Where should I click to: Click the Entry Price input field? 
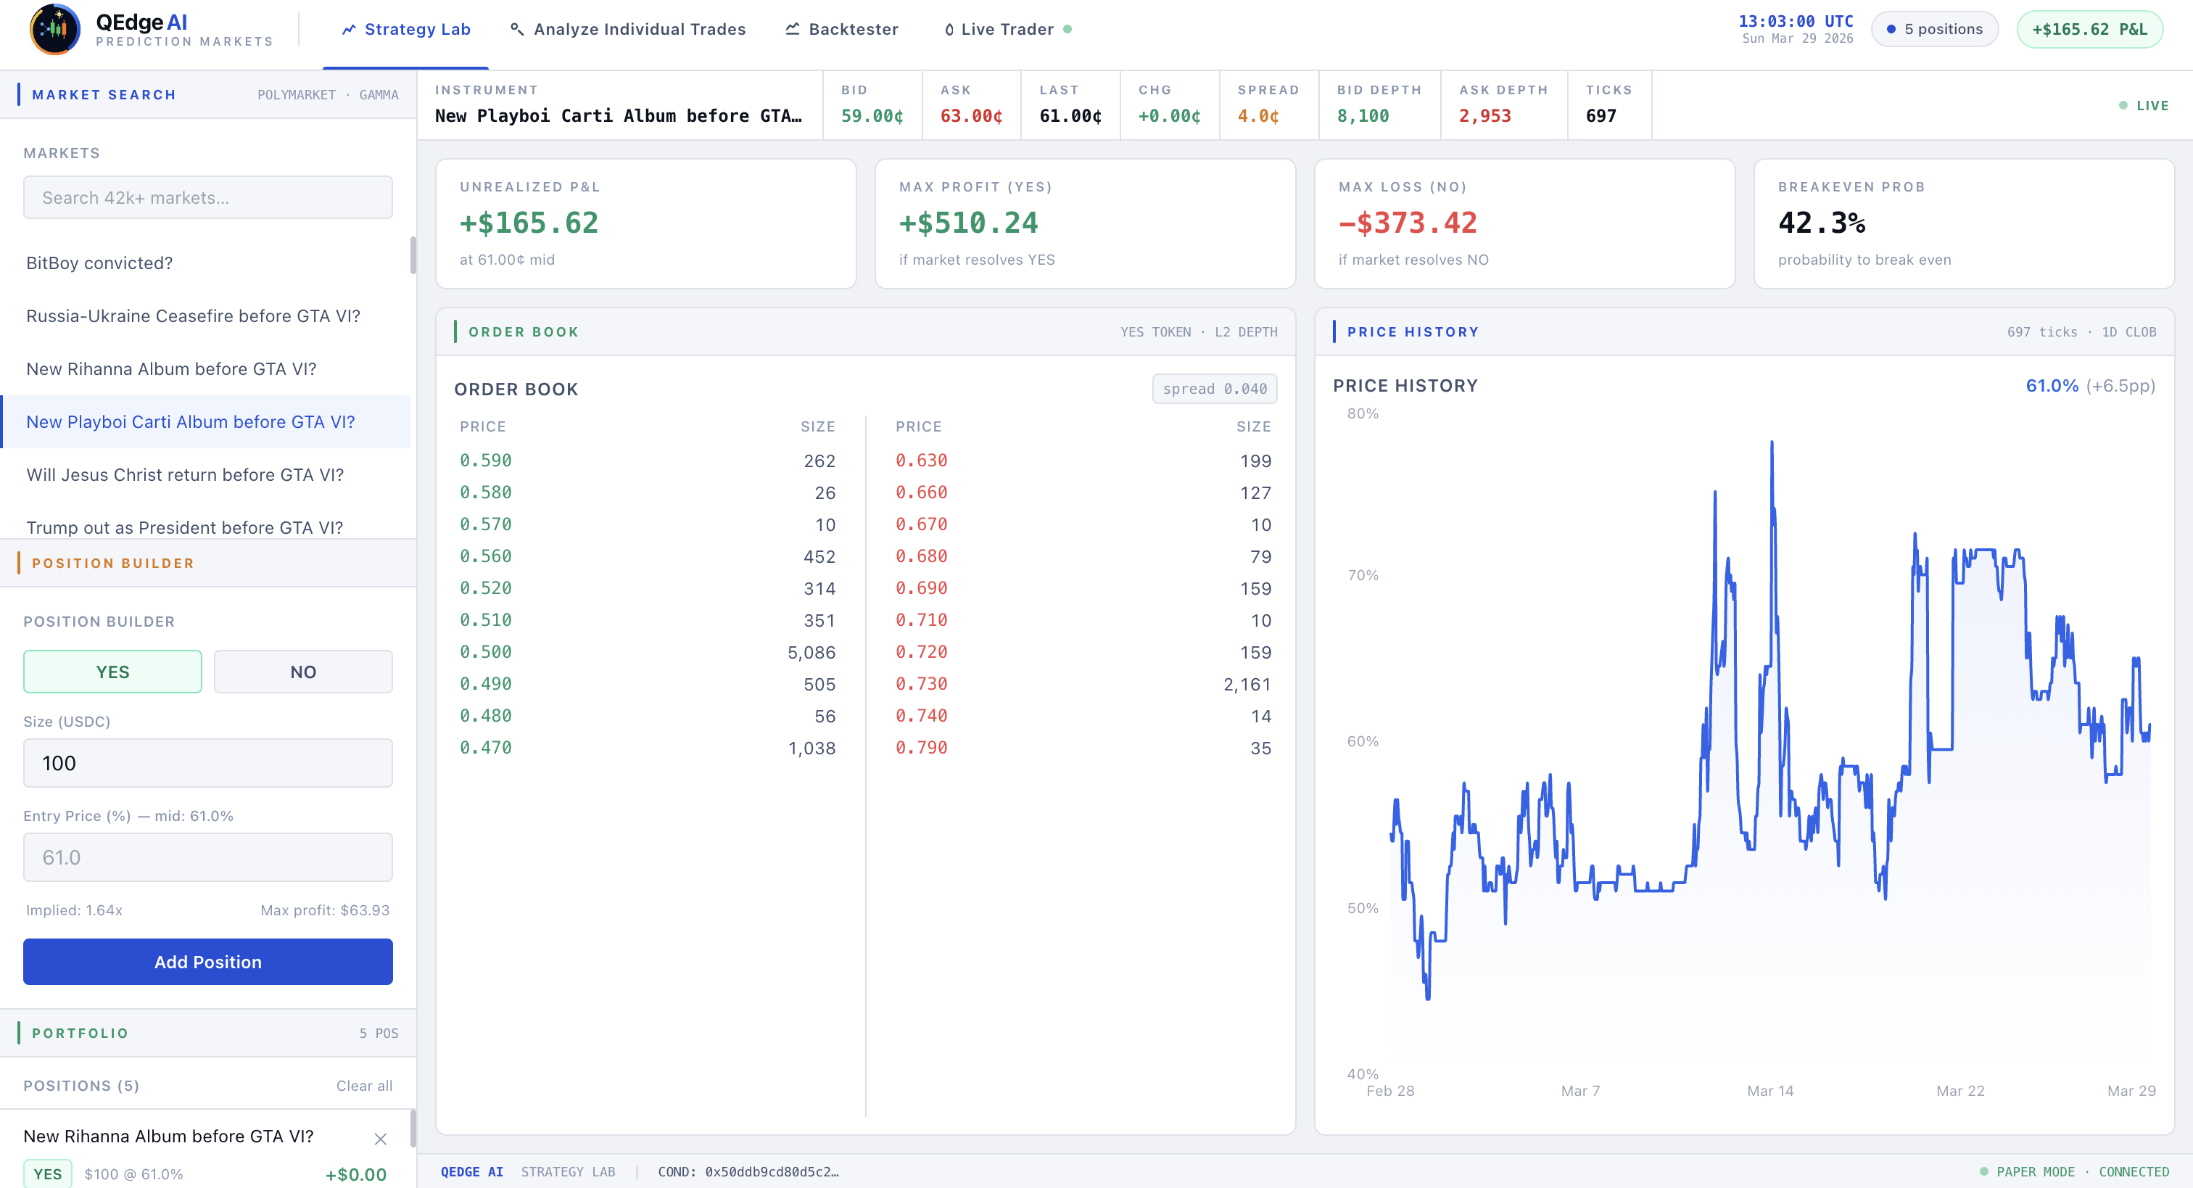(207, 857)
